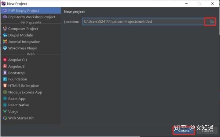Click the HTML5 Boilerplate icon
The height and width of the screenshot is (137, 220).
click(5, 86)
